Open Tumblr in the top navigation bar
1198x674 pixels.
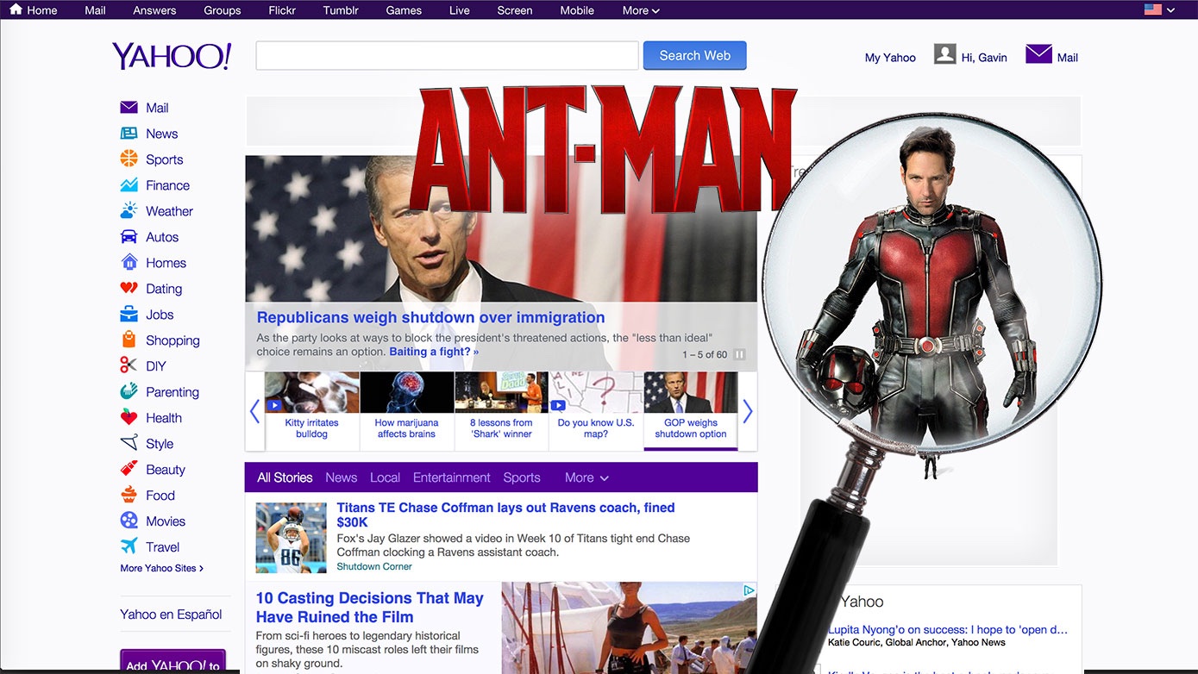(341, 10)
